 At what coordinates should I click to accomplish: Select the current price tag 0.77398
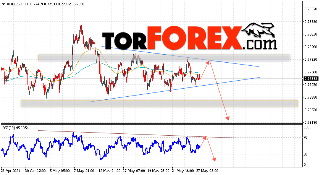[x=311, y=79]
